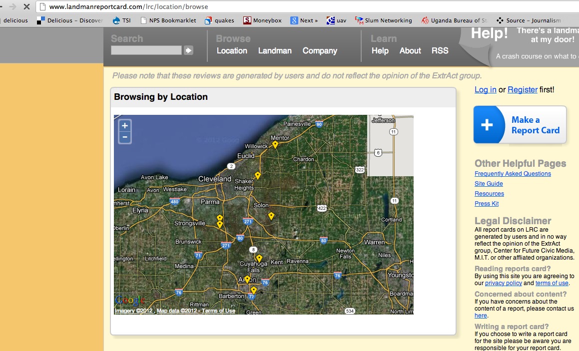Open the Moneybox bookmark
The image size is (579, 351).
coord(263,20)
